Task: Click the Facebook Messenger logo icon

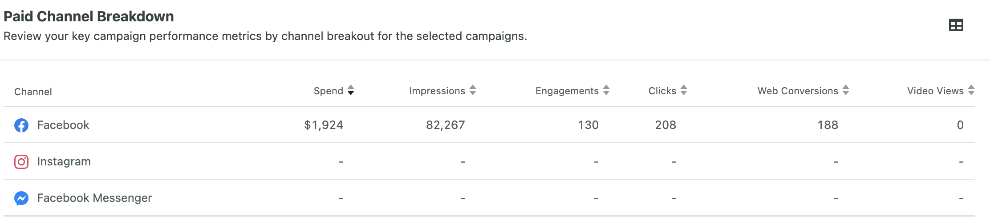Action: [x=21, y=198]
